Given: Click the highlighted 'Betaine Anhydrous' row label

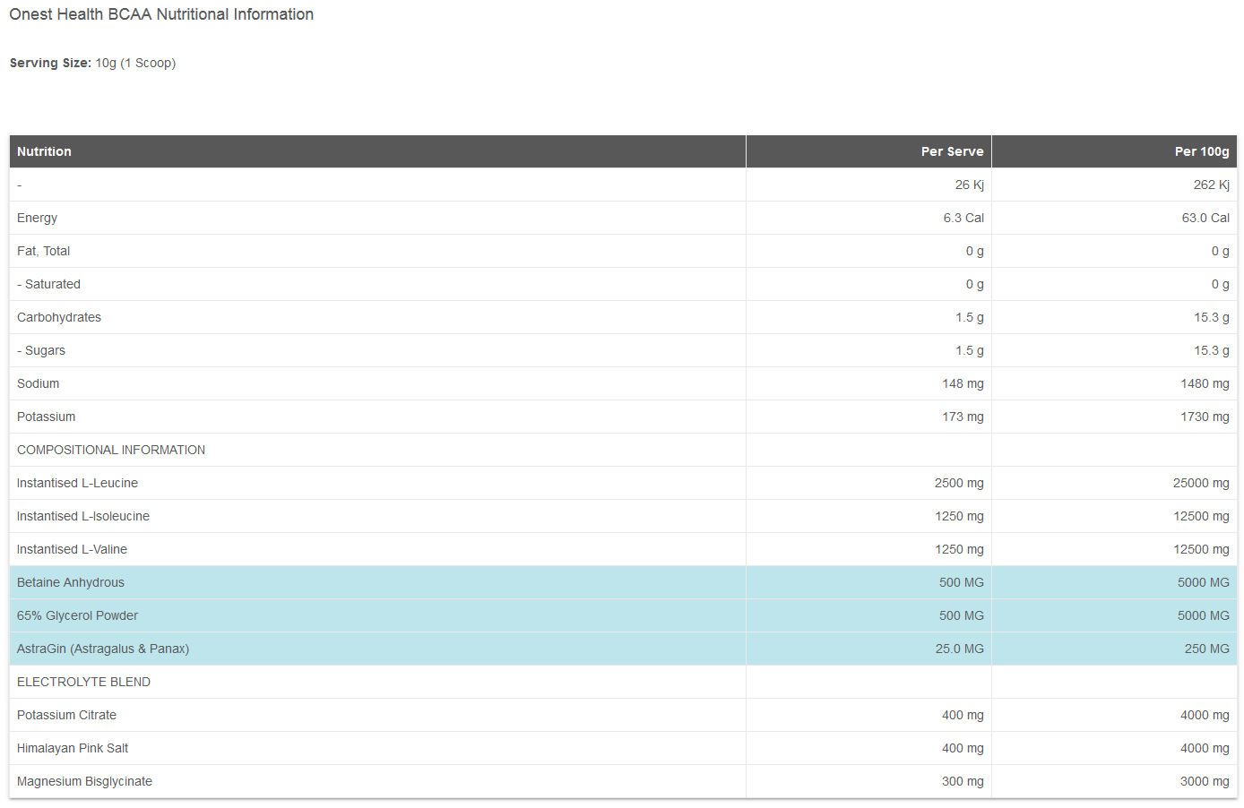Looking at the screenshot, I should [x=71, y=582].
